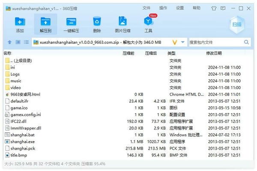The width and height of the screenshot is (257, 171).
Task: Click the status bar size summary text
Action: coord(55,164)
